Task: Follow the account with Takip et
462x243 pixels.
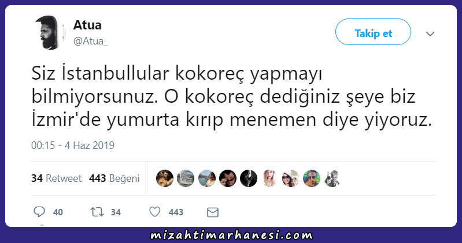Action: coord(373,32)
